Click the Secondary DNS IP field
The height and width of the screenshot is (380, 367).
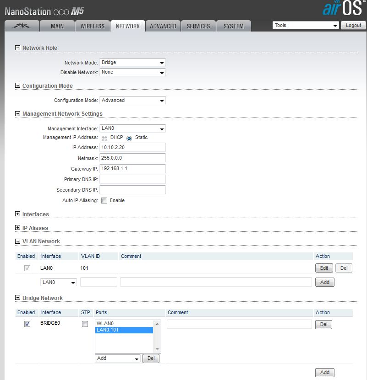pos(132,190)
